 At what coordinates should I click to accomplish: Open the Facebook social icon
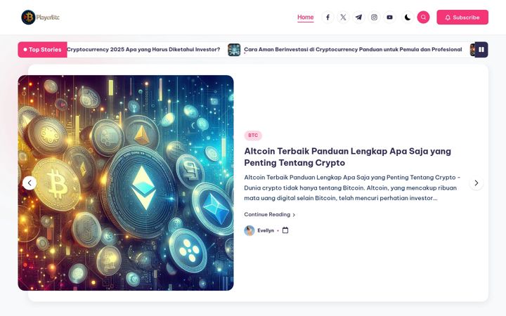tap(327, 17)
